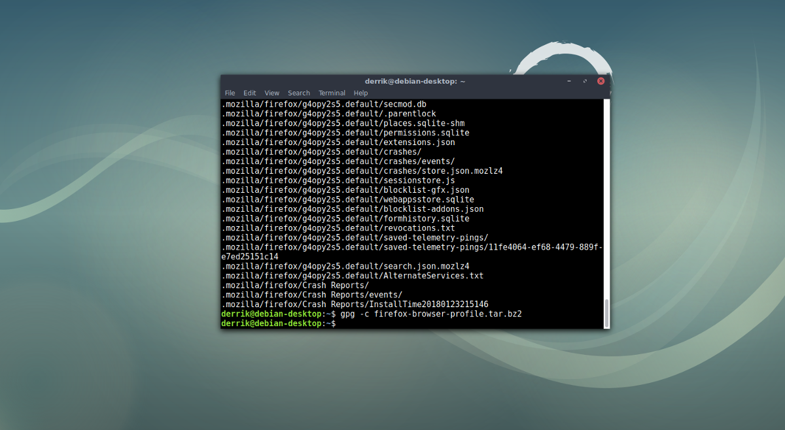Click the title 'derrik@debian-desktop: ~'
785x430 pixels.
[415, 81]
